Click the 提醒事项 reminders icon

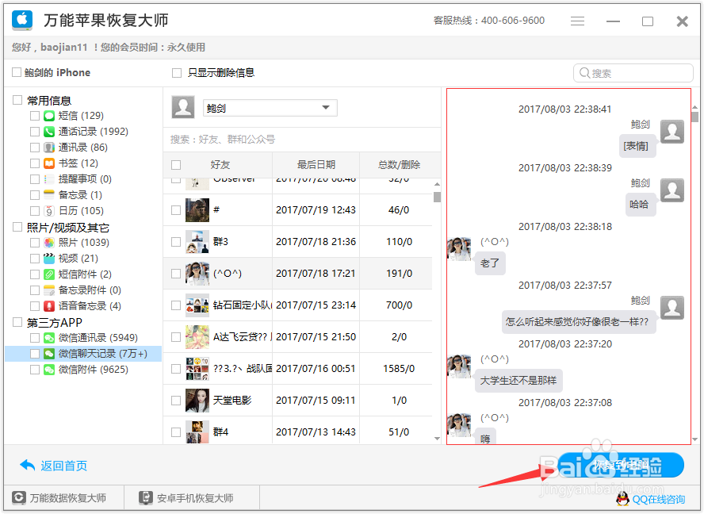point(49,179)
